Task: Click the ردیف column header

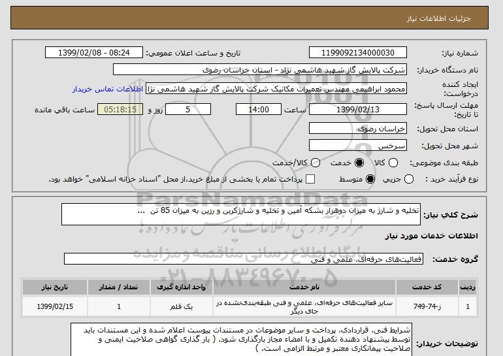Action: pos(467,287)
